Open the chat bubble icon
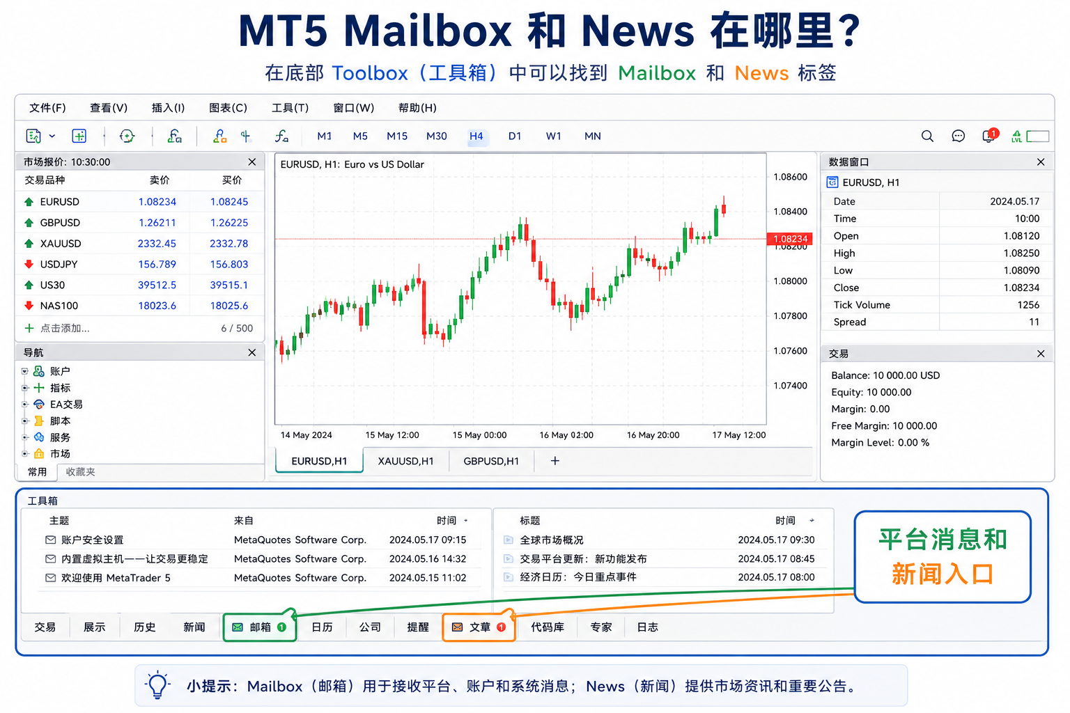 pyautogui.click(x=959, y=136)
